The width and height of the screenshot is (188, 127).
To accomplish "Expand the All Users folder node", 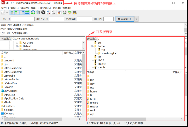I will pyautogui.click(x=17, y=43).
